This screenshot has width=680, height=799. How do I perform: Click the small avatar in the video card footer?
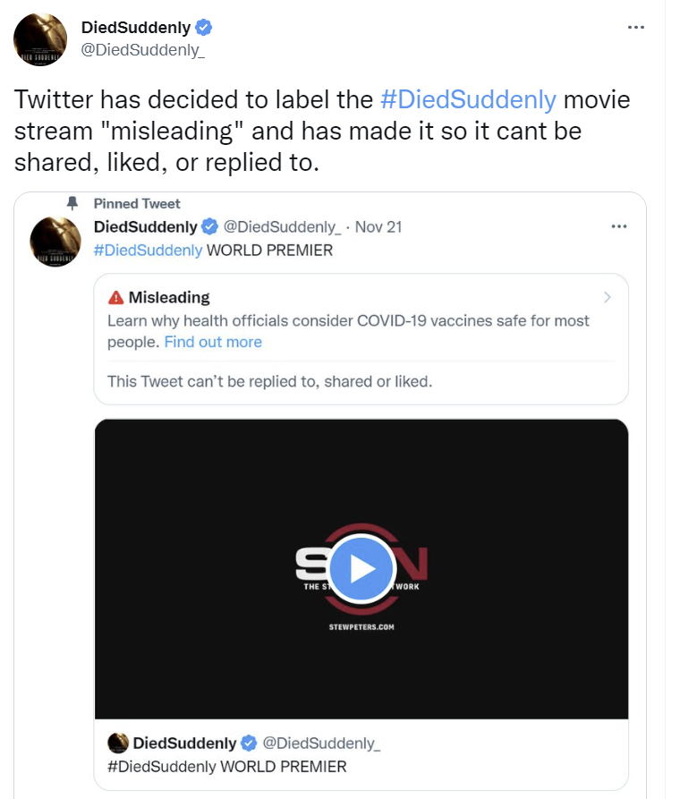118,743
